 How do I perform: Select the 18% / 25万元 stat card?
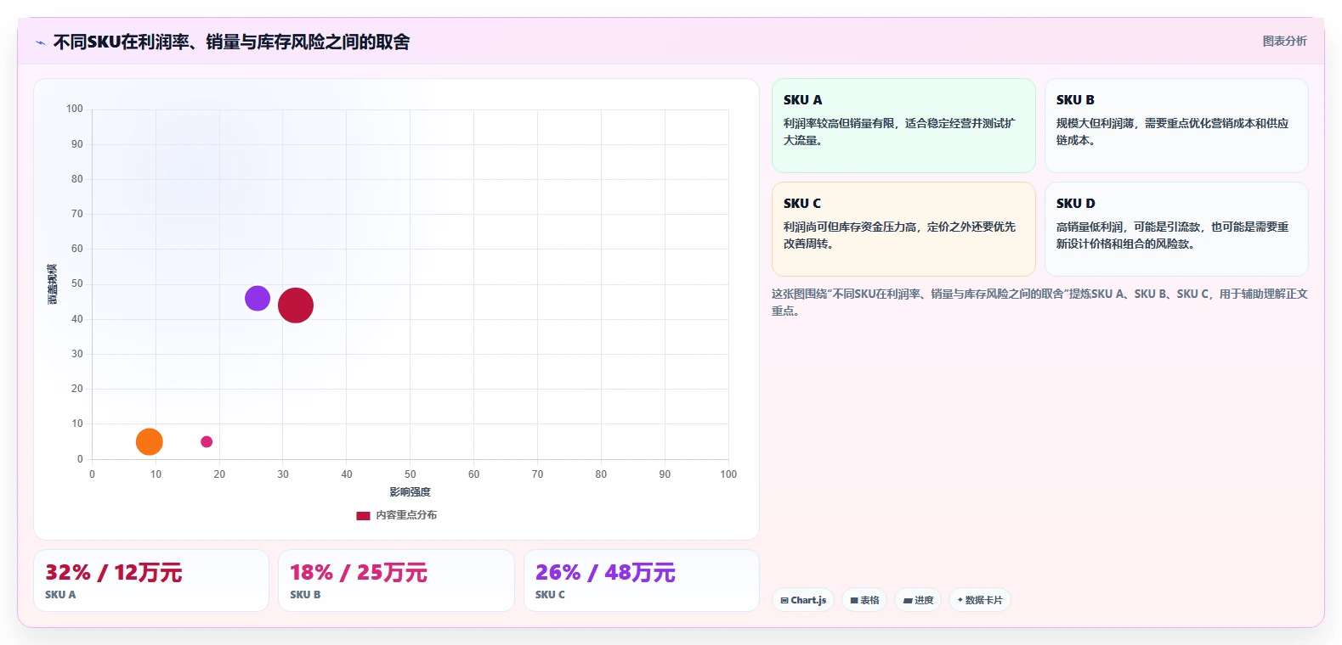click(396, 580)
